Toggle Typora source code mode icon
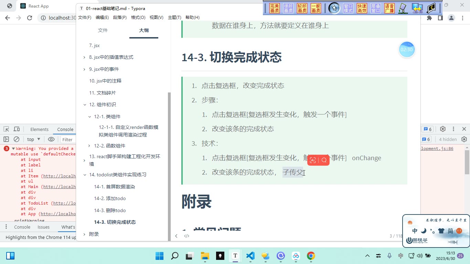Viewport: 470px width, 264px height. tap(186, 236)
